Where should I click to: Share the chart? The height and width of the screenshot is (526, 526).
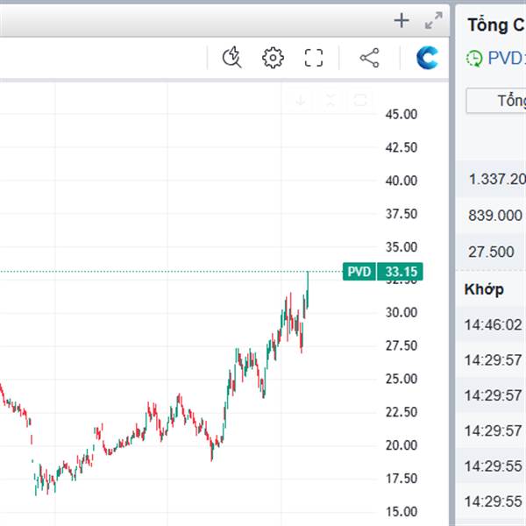click(x=370, y=59)
